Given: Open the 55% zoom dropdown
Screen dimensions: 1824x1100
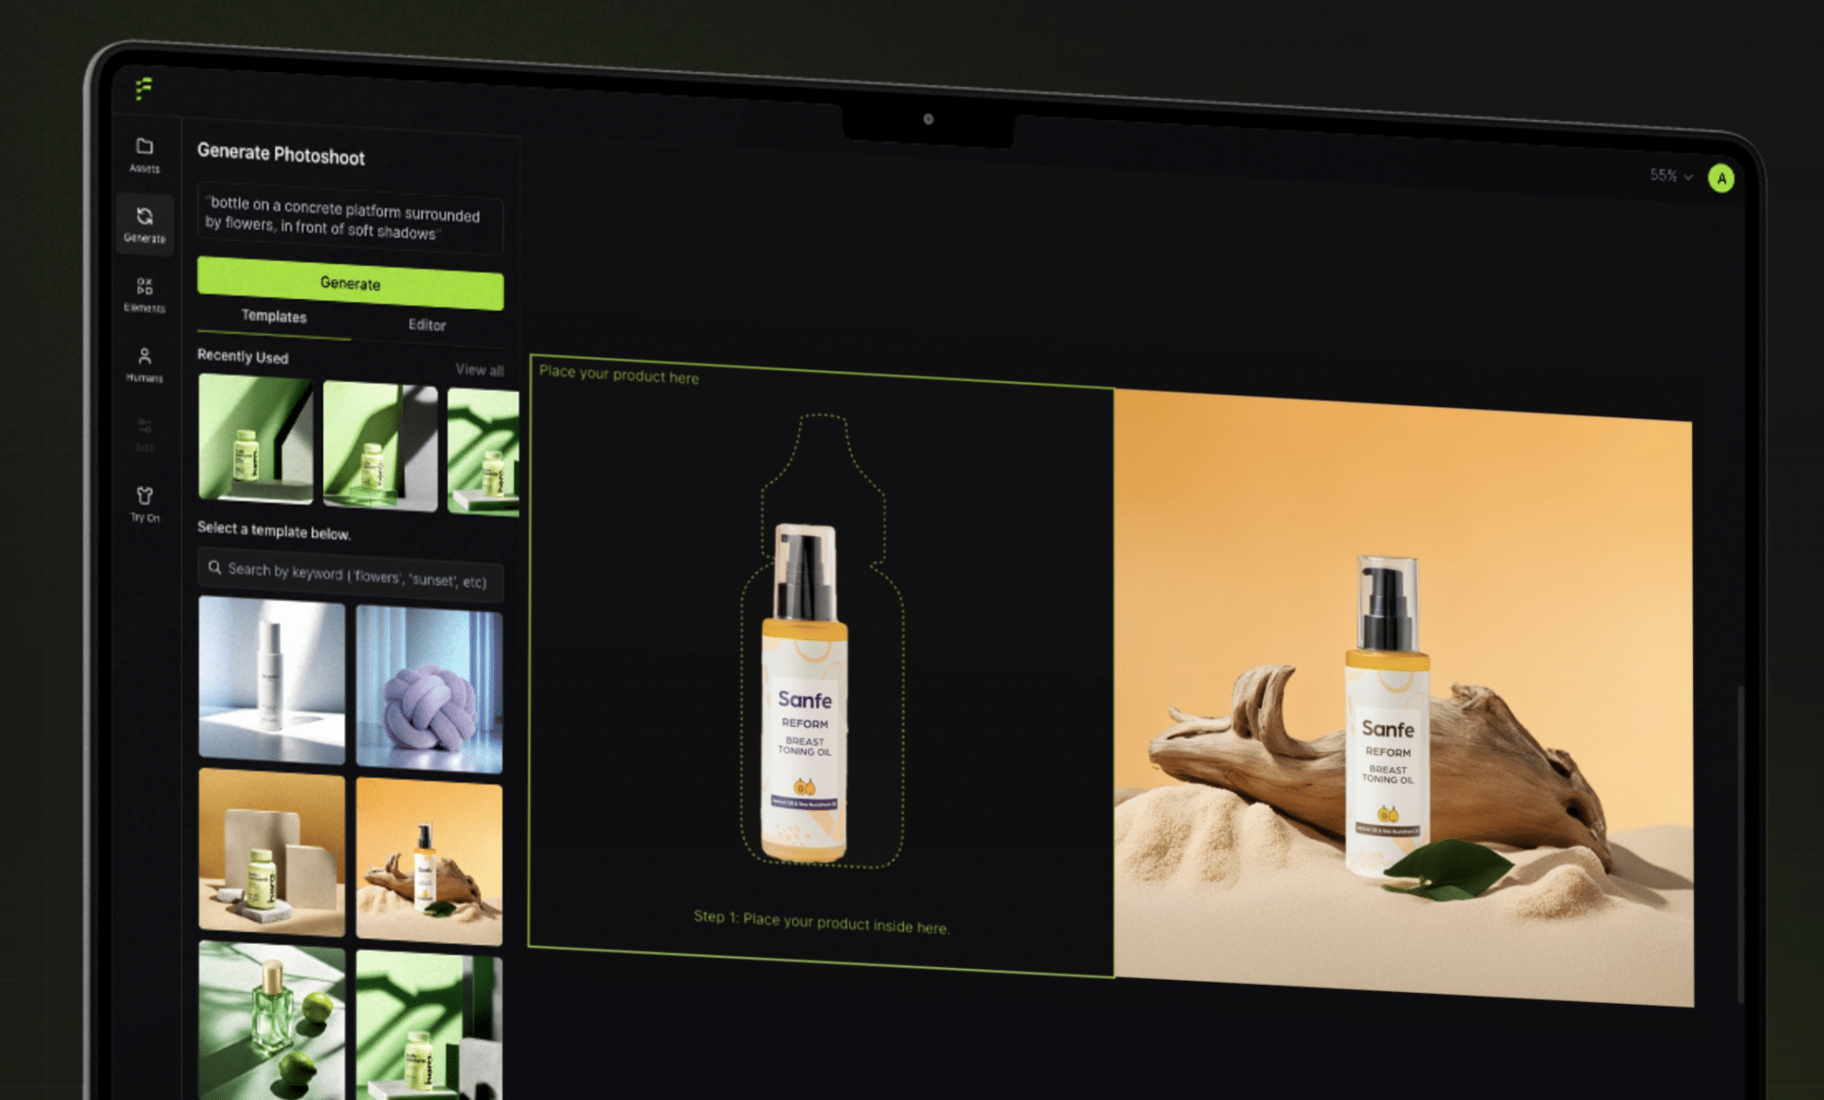Looking at the screenshot, I should pyautogui.click(x=1671, y=175).
